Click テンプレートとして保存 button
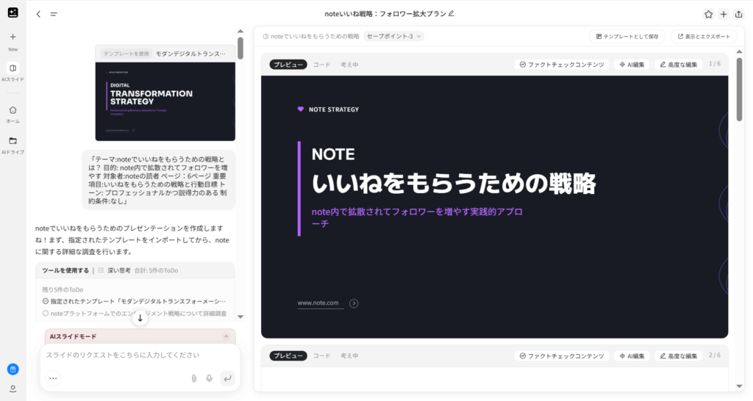The image size is (753, 401). [x=627, y=36]
